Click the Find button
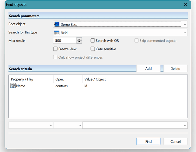196x152 pixels. (x=148, y=141)
